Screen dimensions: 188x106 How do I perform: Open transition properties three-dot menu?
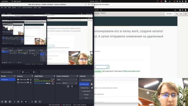point(76,86)
